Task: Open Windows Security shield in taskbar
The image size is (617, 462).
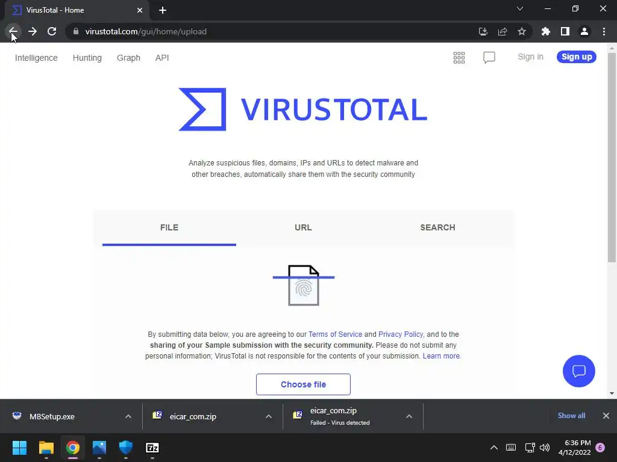Action: [x=126, y=448]
